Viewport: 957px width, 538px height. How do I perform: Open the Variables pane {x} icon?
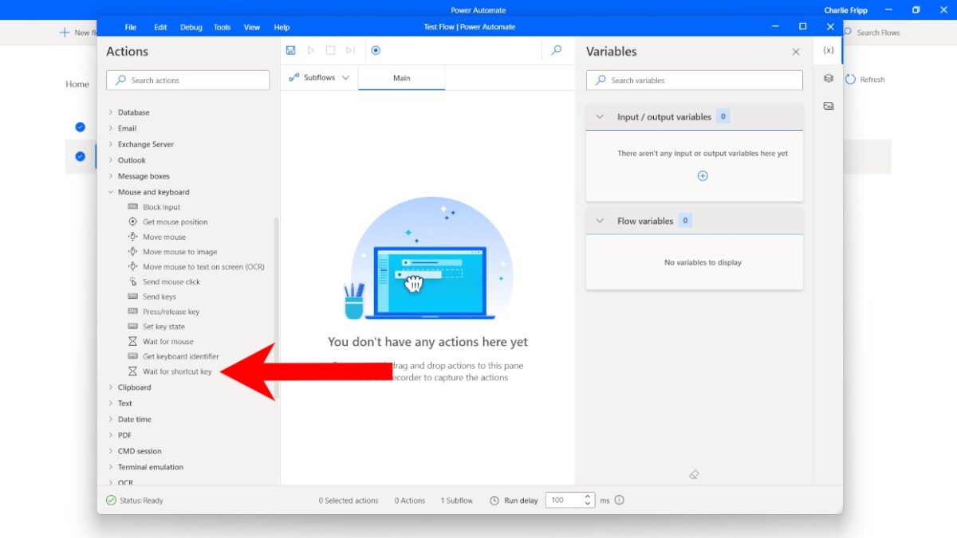pos(828,49)
